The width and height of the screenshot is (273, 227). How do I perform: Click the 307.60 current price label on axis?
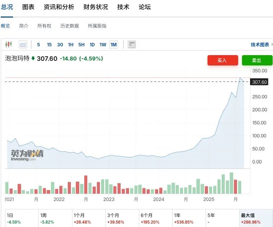point(260,82)
